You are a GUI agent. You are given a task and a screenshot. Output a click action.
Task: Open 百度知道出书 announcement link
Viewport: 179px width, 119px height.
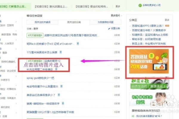[149, 30]
